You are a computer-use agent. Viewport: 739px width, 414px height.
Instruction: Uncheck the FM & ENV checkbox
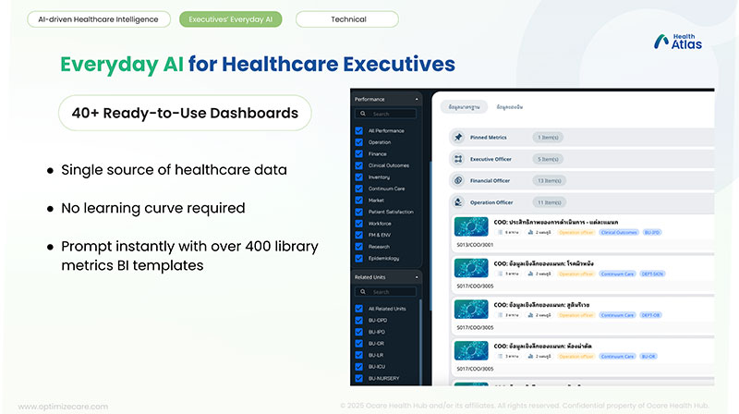click(x=359, y=235)
